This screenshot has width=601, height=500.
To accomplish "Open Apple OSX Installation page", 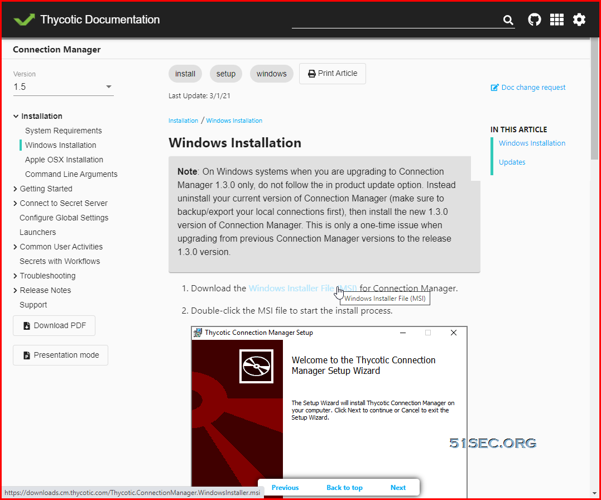I will click(64, 160).
